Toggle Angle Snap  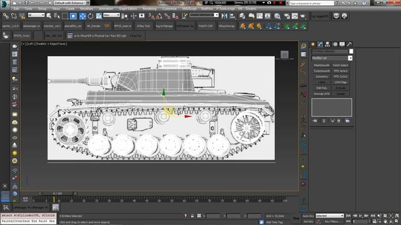tap(159, 16)
